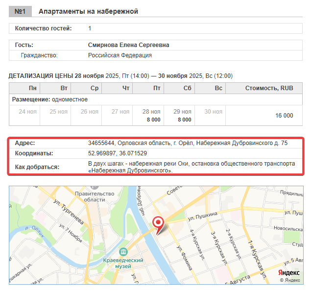Select guest name Смирнова Елена Сергеевна
The image size is (311, 294).
[x=128, y=45]
